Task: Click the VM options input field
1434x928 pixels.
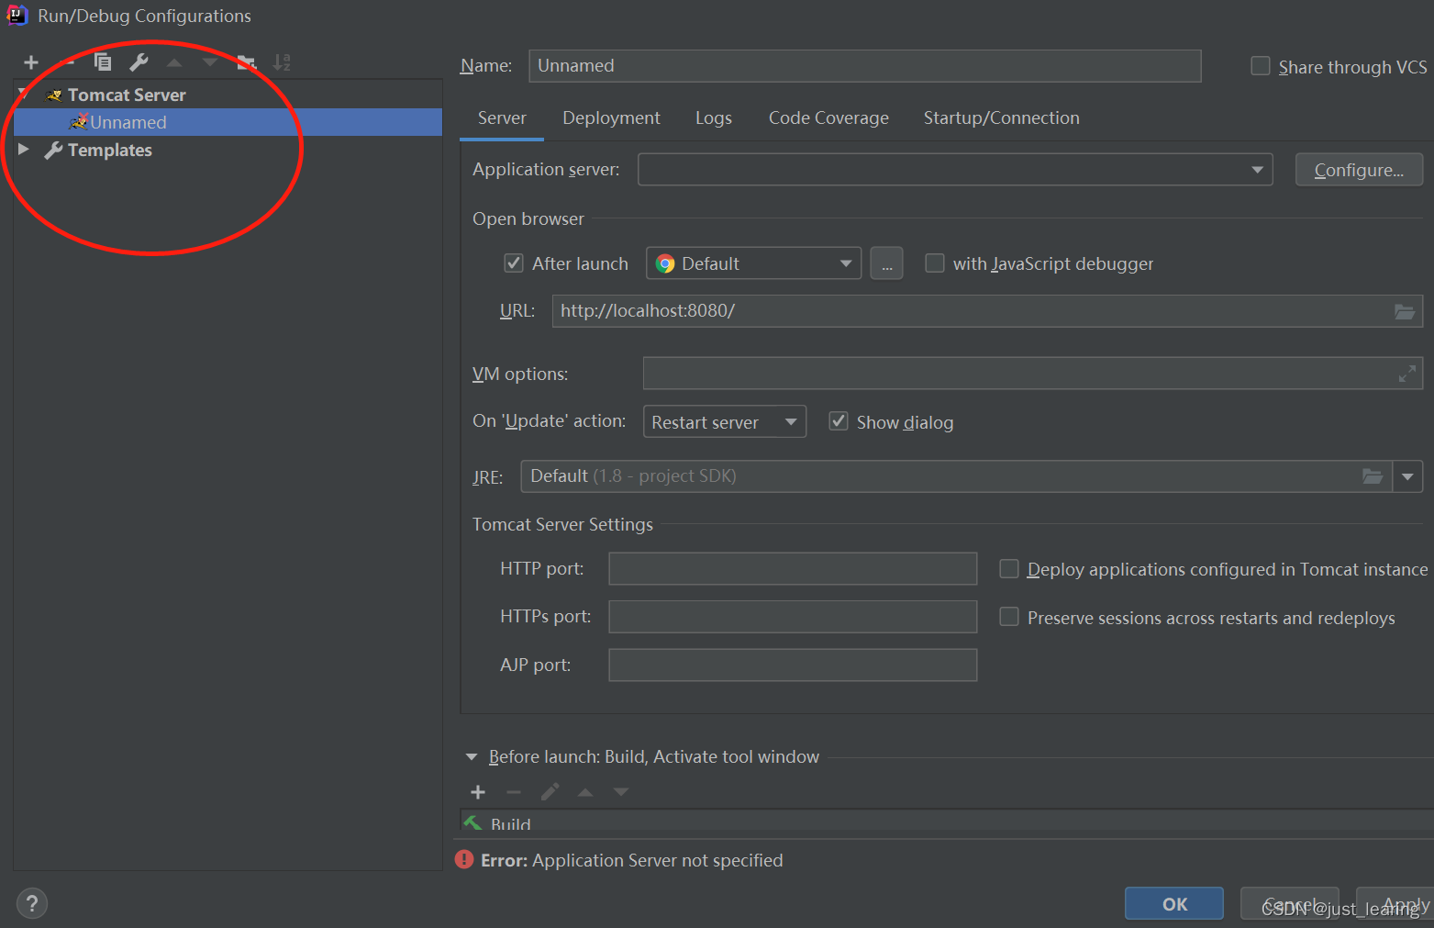Action: tap(1033, 374)
